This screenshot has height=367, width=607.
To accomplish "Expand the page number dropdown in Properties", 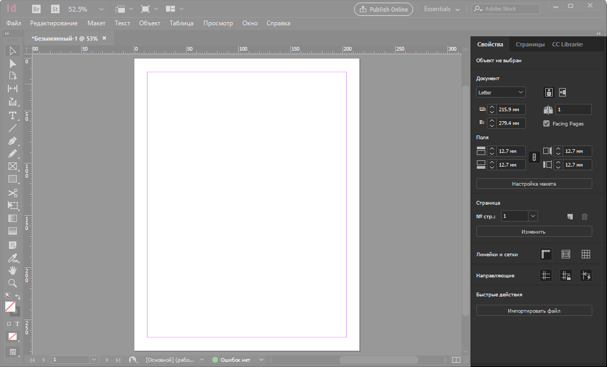I will (x=533, y=216).
